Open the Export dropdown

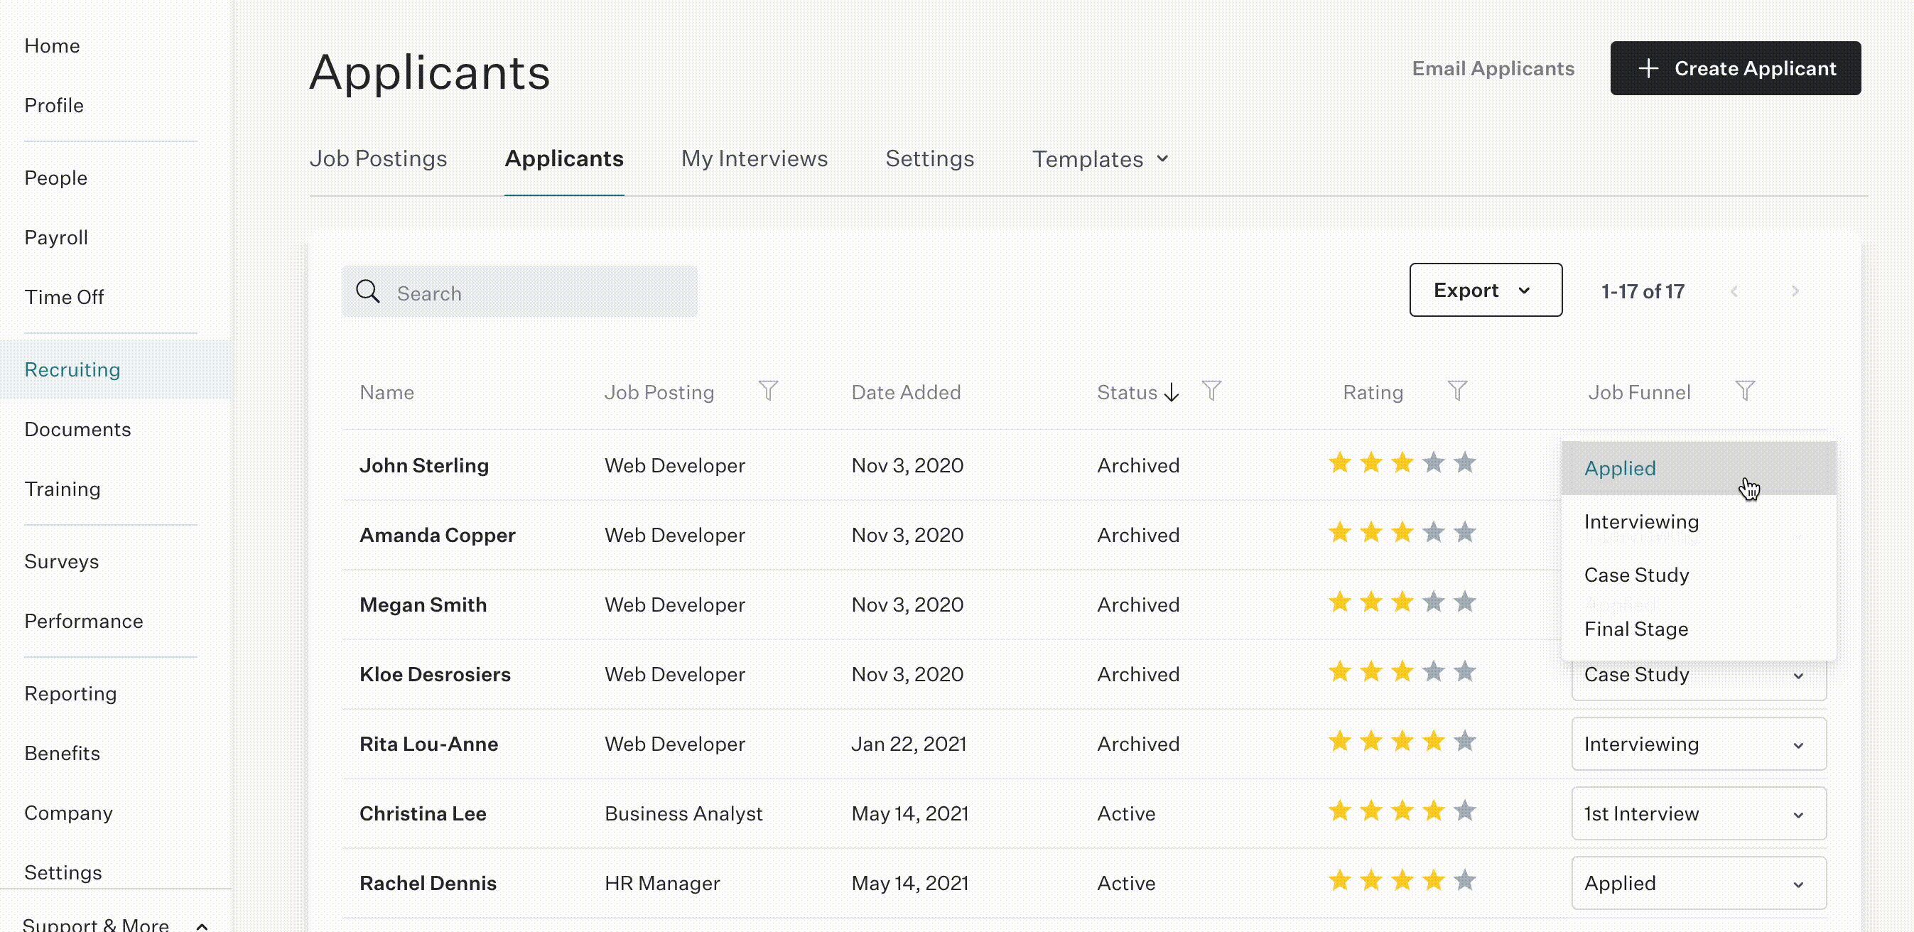[x=1486, y=290]
